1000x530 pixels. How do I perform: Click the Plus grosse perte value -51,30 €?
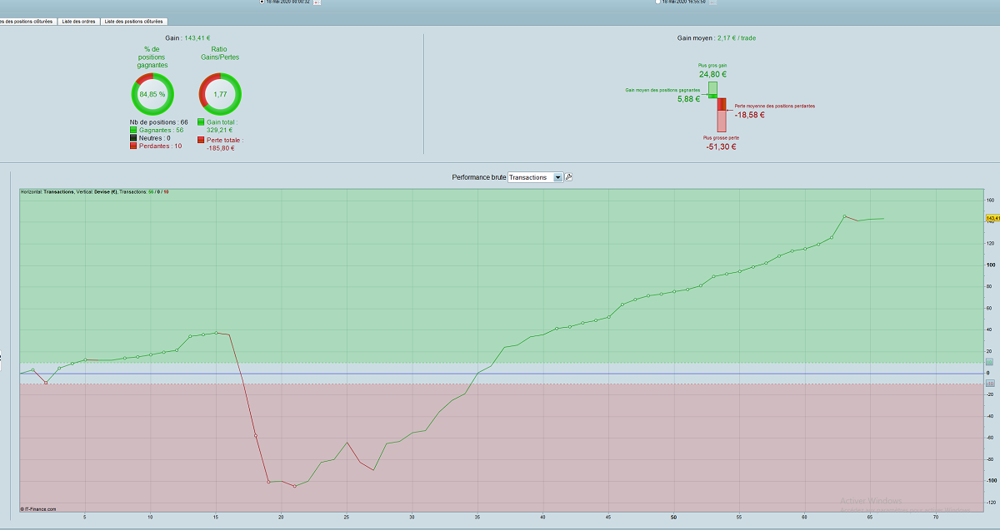[719, 146]
